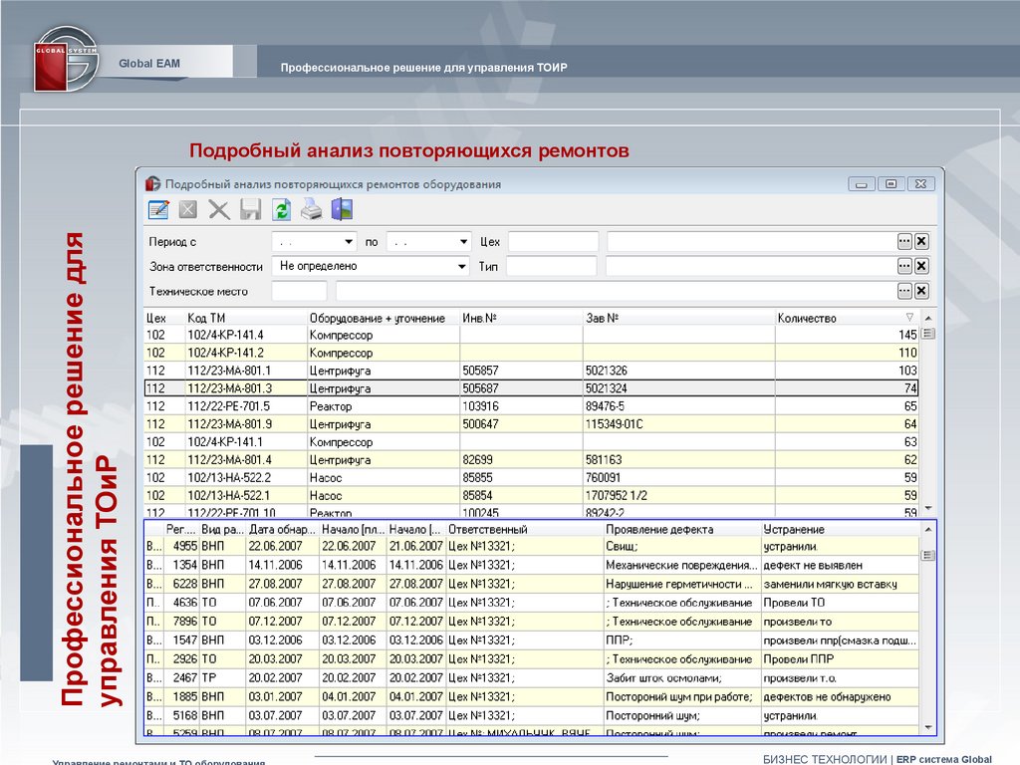Click the exit door icon in toolbar
The image size is (1020, 765).
(x=343, y=209)
